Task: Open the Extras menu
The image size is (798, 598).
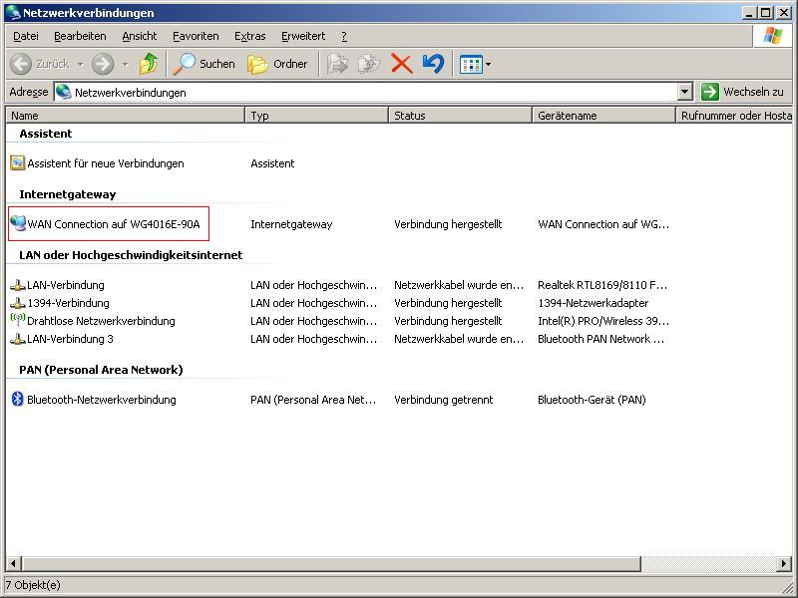Action: (249, 36)
